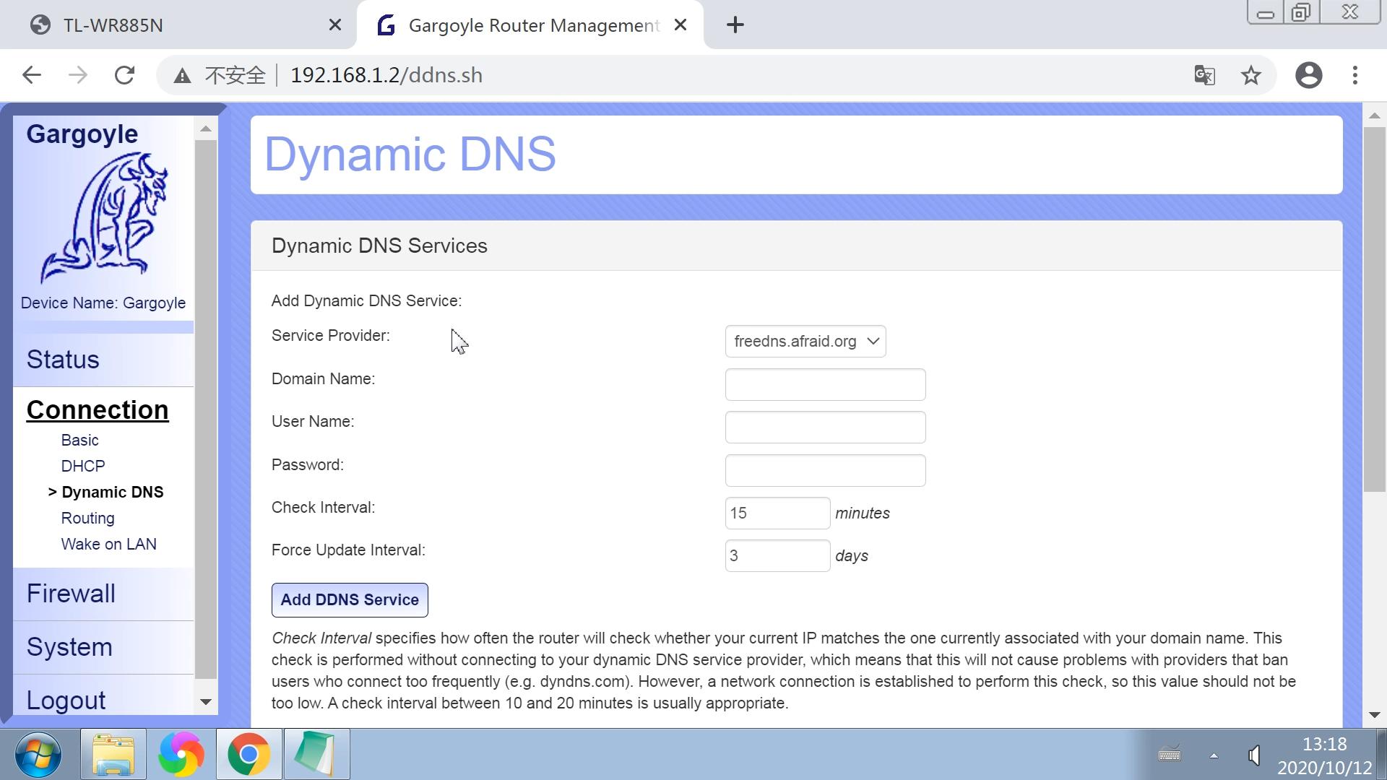Click the Dynamic DNS menu item
1387x780 pixels.
111,491
